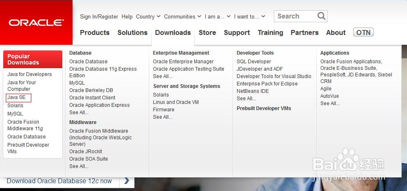Expand the Communities dropdown
Screen dimensions: 407x191
click(x=183, y=16)
